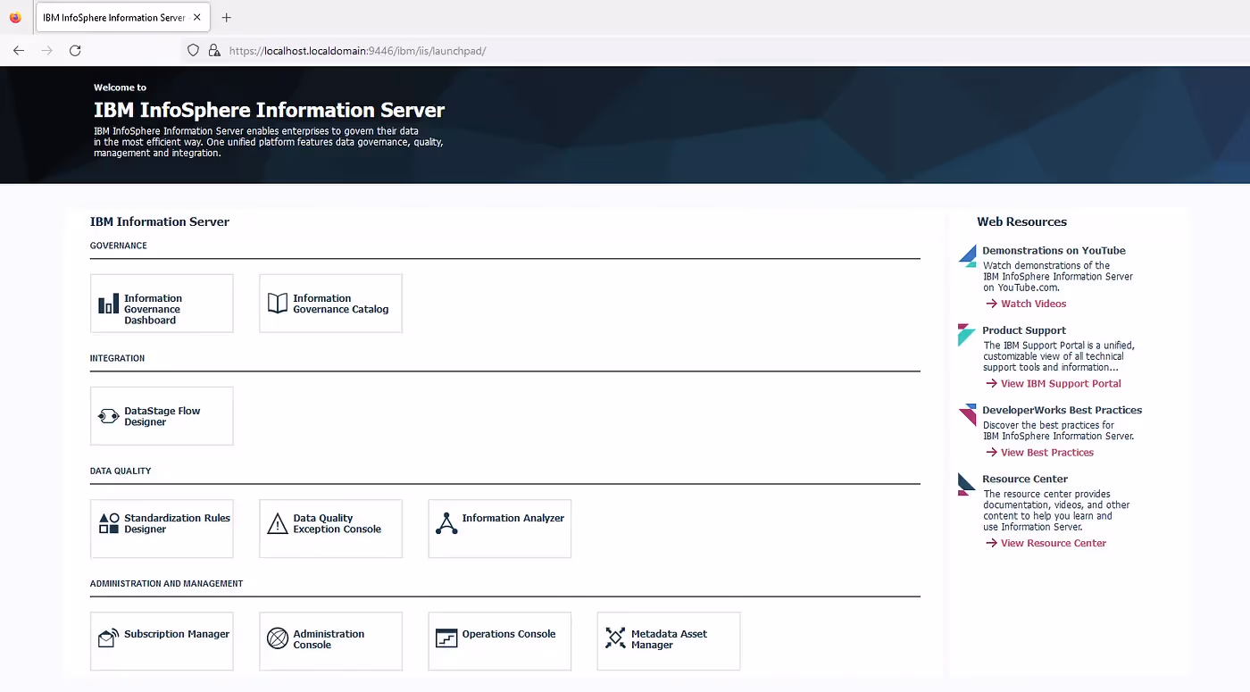Screen dimensions: 1250x692
Task: Click the Information Analyzer node icon
Action: click(x=446, y=523)
